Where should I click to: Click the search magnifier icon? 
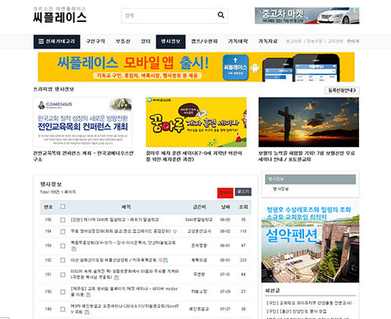[221, 15]
